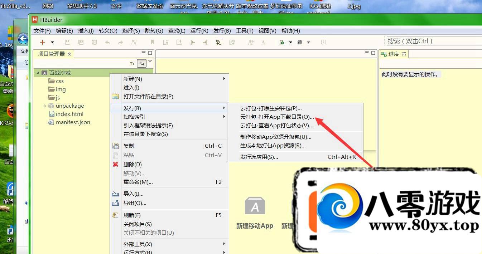Click the browser preview globe icon in toolbar
482x254 pixels.
point(300,42)
